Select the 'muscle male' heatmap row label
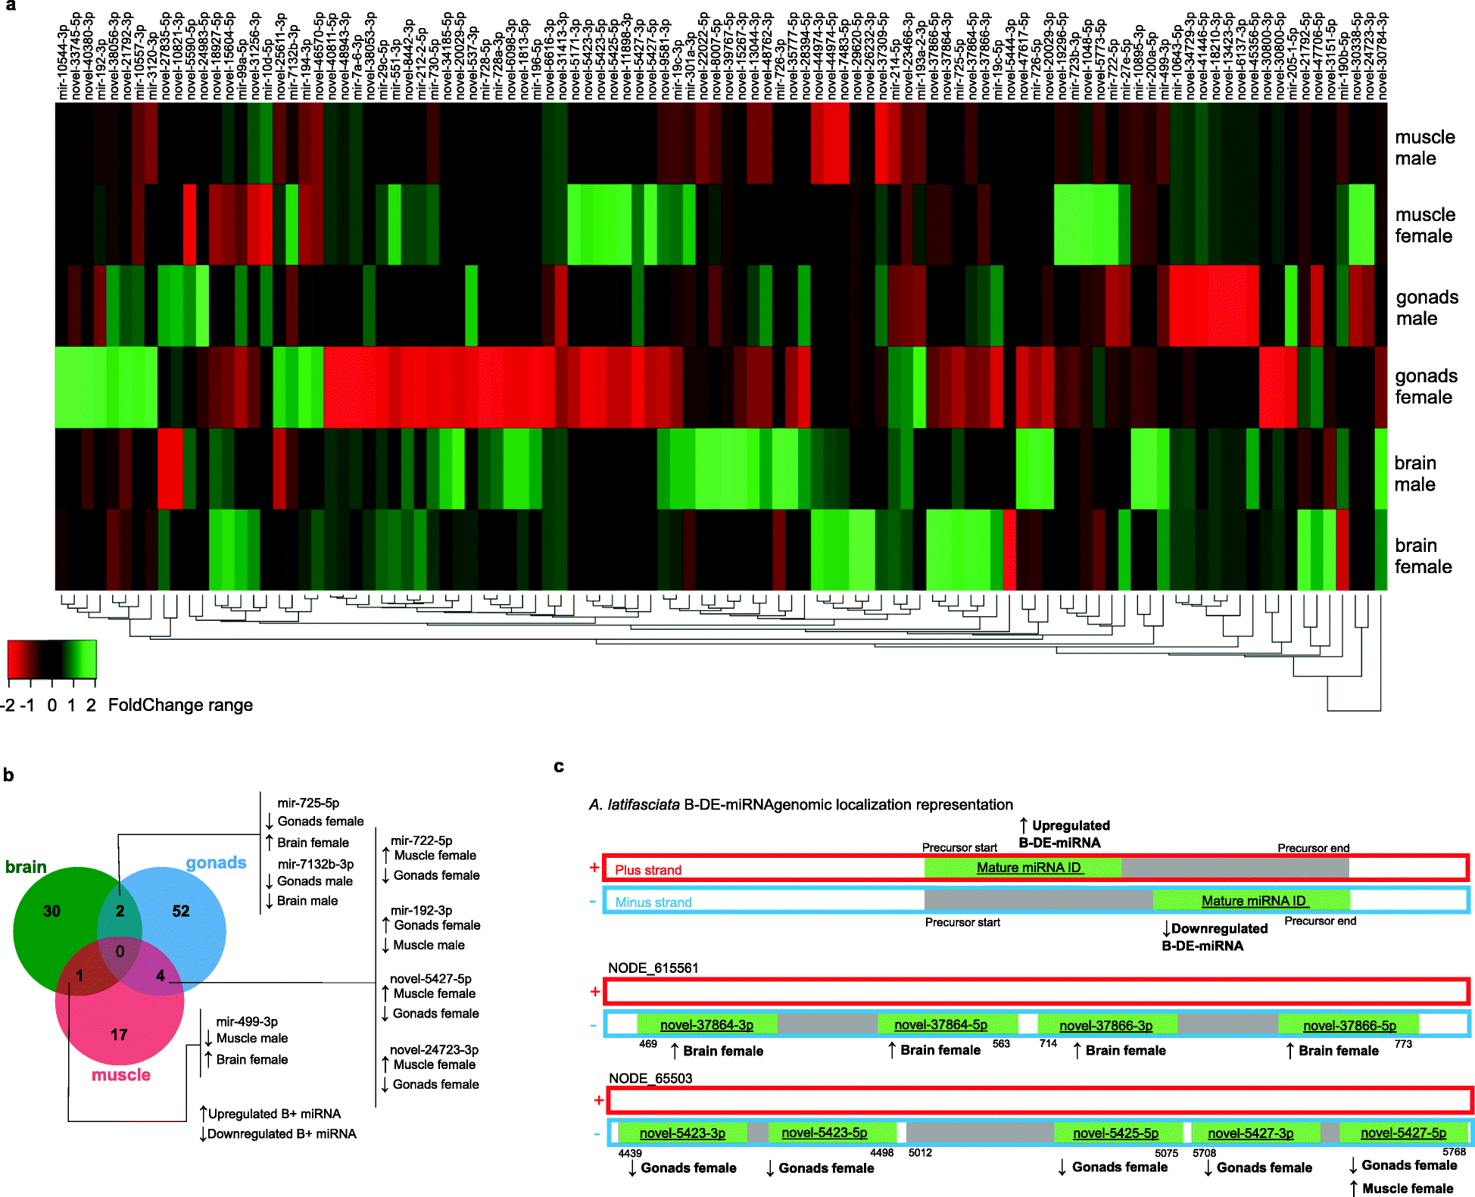Screen dimensions: 1475x1197 coord(1424,148)
